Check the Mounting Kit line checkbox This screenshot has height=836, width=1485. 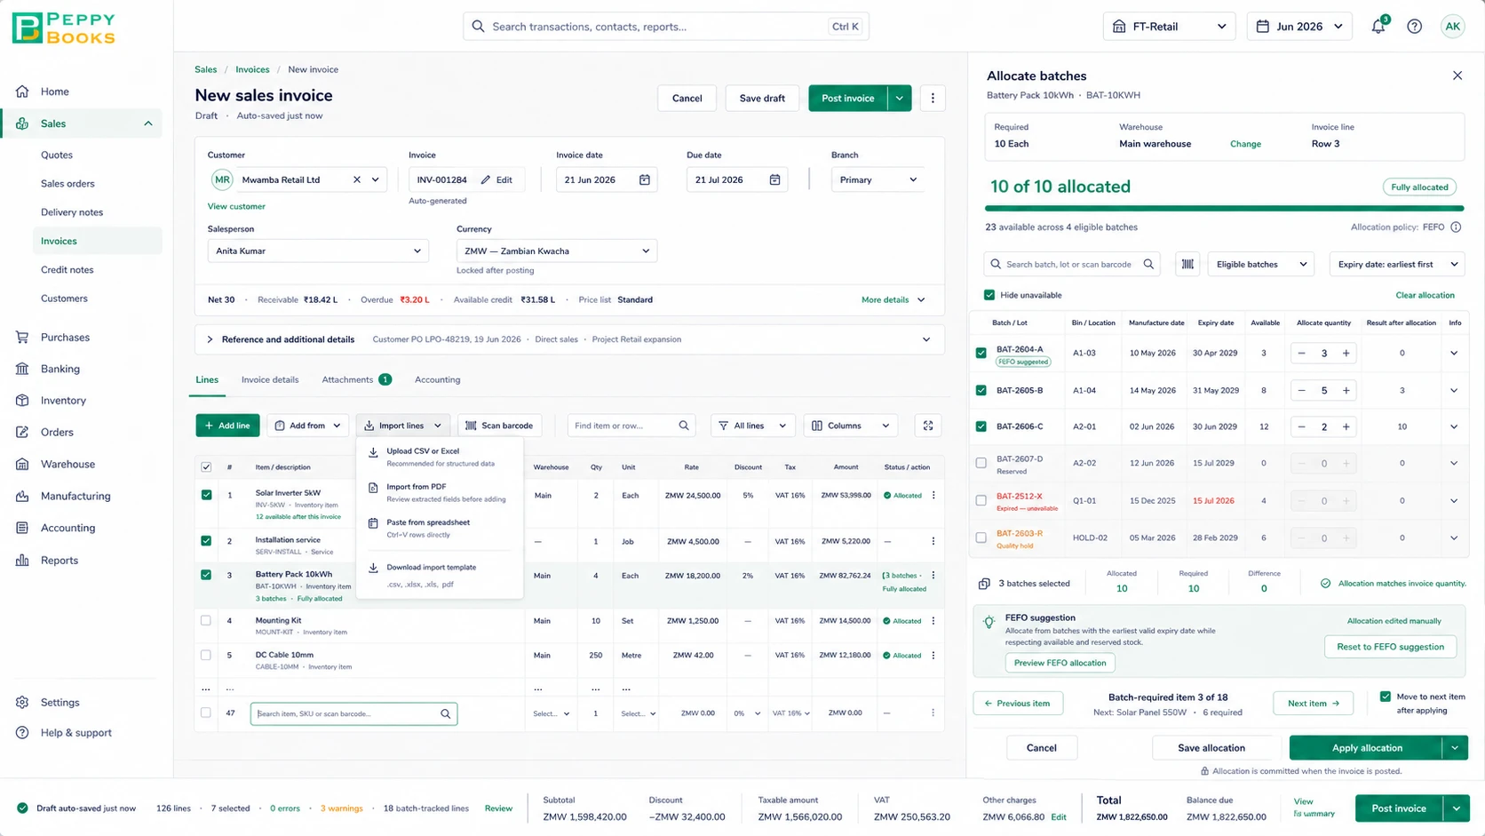point(206,620)
